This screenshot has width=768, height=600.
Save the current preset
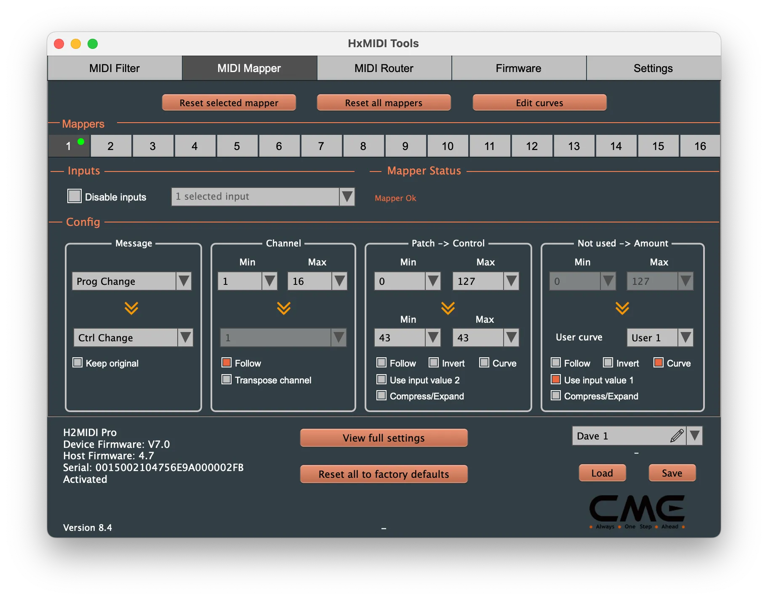click(672, 473)
